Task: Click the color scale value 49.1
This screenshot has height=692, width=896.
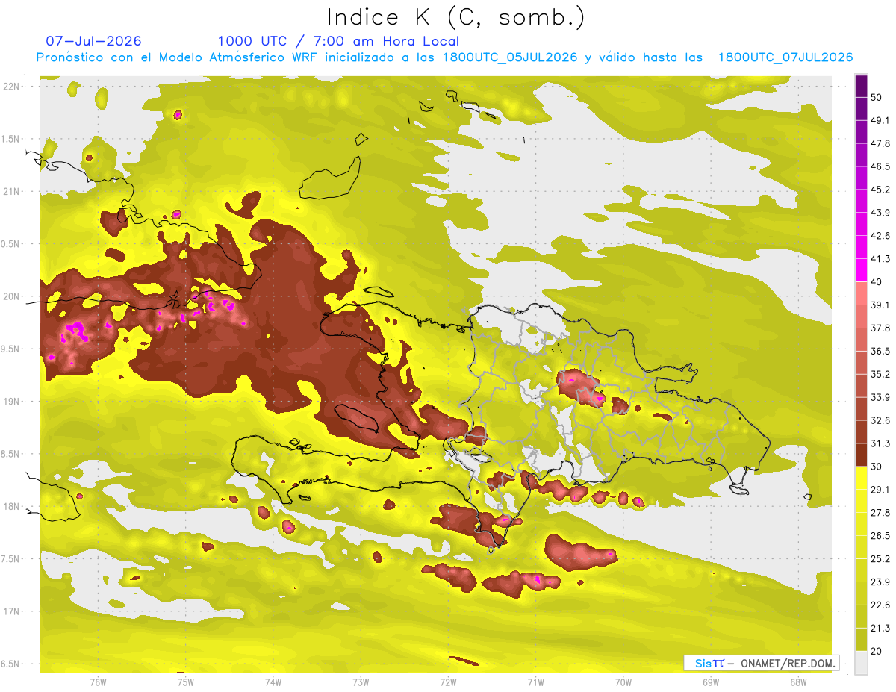Action: (880, 120)
